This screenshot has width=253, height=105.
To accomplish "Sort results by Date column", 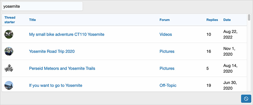I will pos(227,20).
